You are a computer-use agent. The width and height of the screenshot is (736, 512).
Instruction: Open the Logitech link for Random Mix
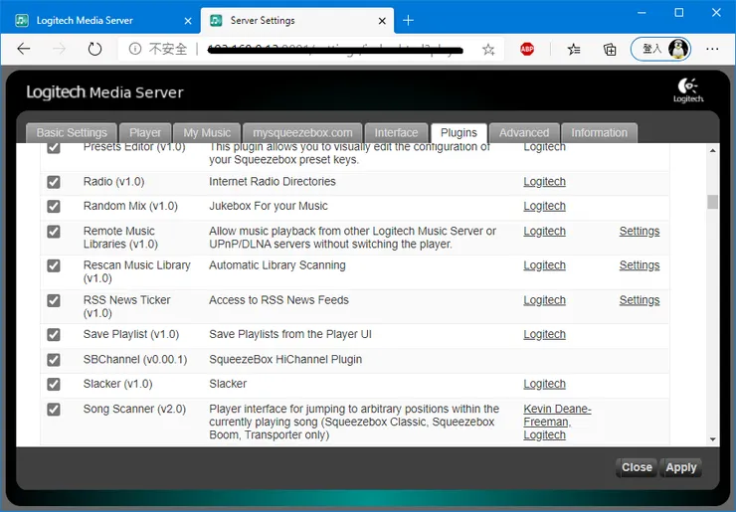544,206
